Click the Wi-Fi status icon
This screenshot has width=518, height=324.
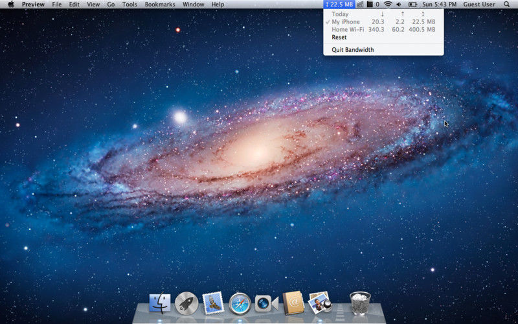(388, 5)
